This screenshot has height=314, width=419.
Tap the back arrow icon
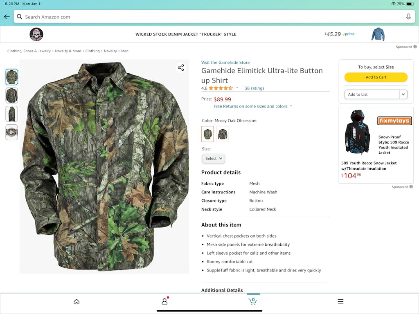pyautogui.click(x=7, y=17)
